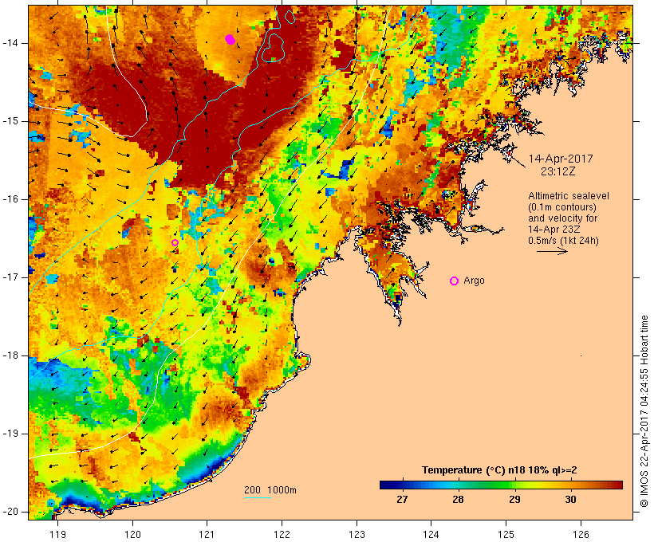
Task: Click the colorbar label '28'
Action: (x=458, y=499)
